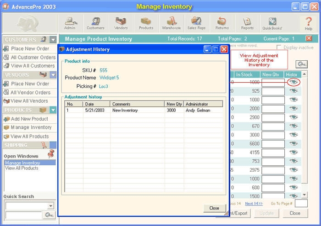The width and height of the screenshot is (321, 226).
Task: Open the Sales Reps toolbar icon
Action: [x=197, y=23]
